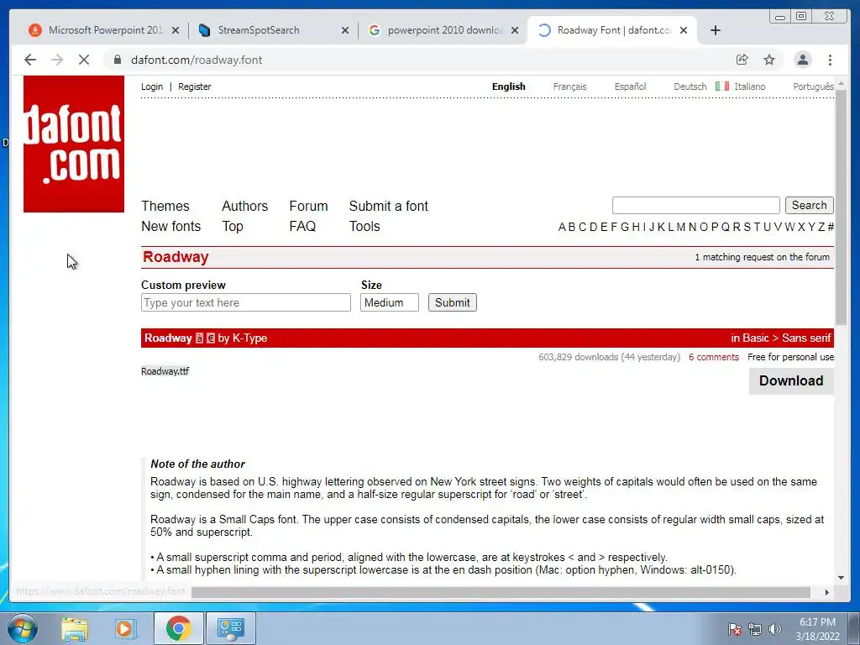Open K-Type author link
The width and height of the screenshot is (860, 645).
coord(249,338)
